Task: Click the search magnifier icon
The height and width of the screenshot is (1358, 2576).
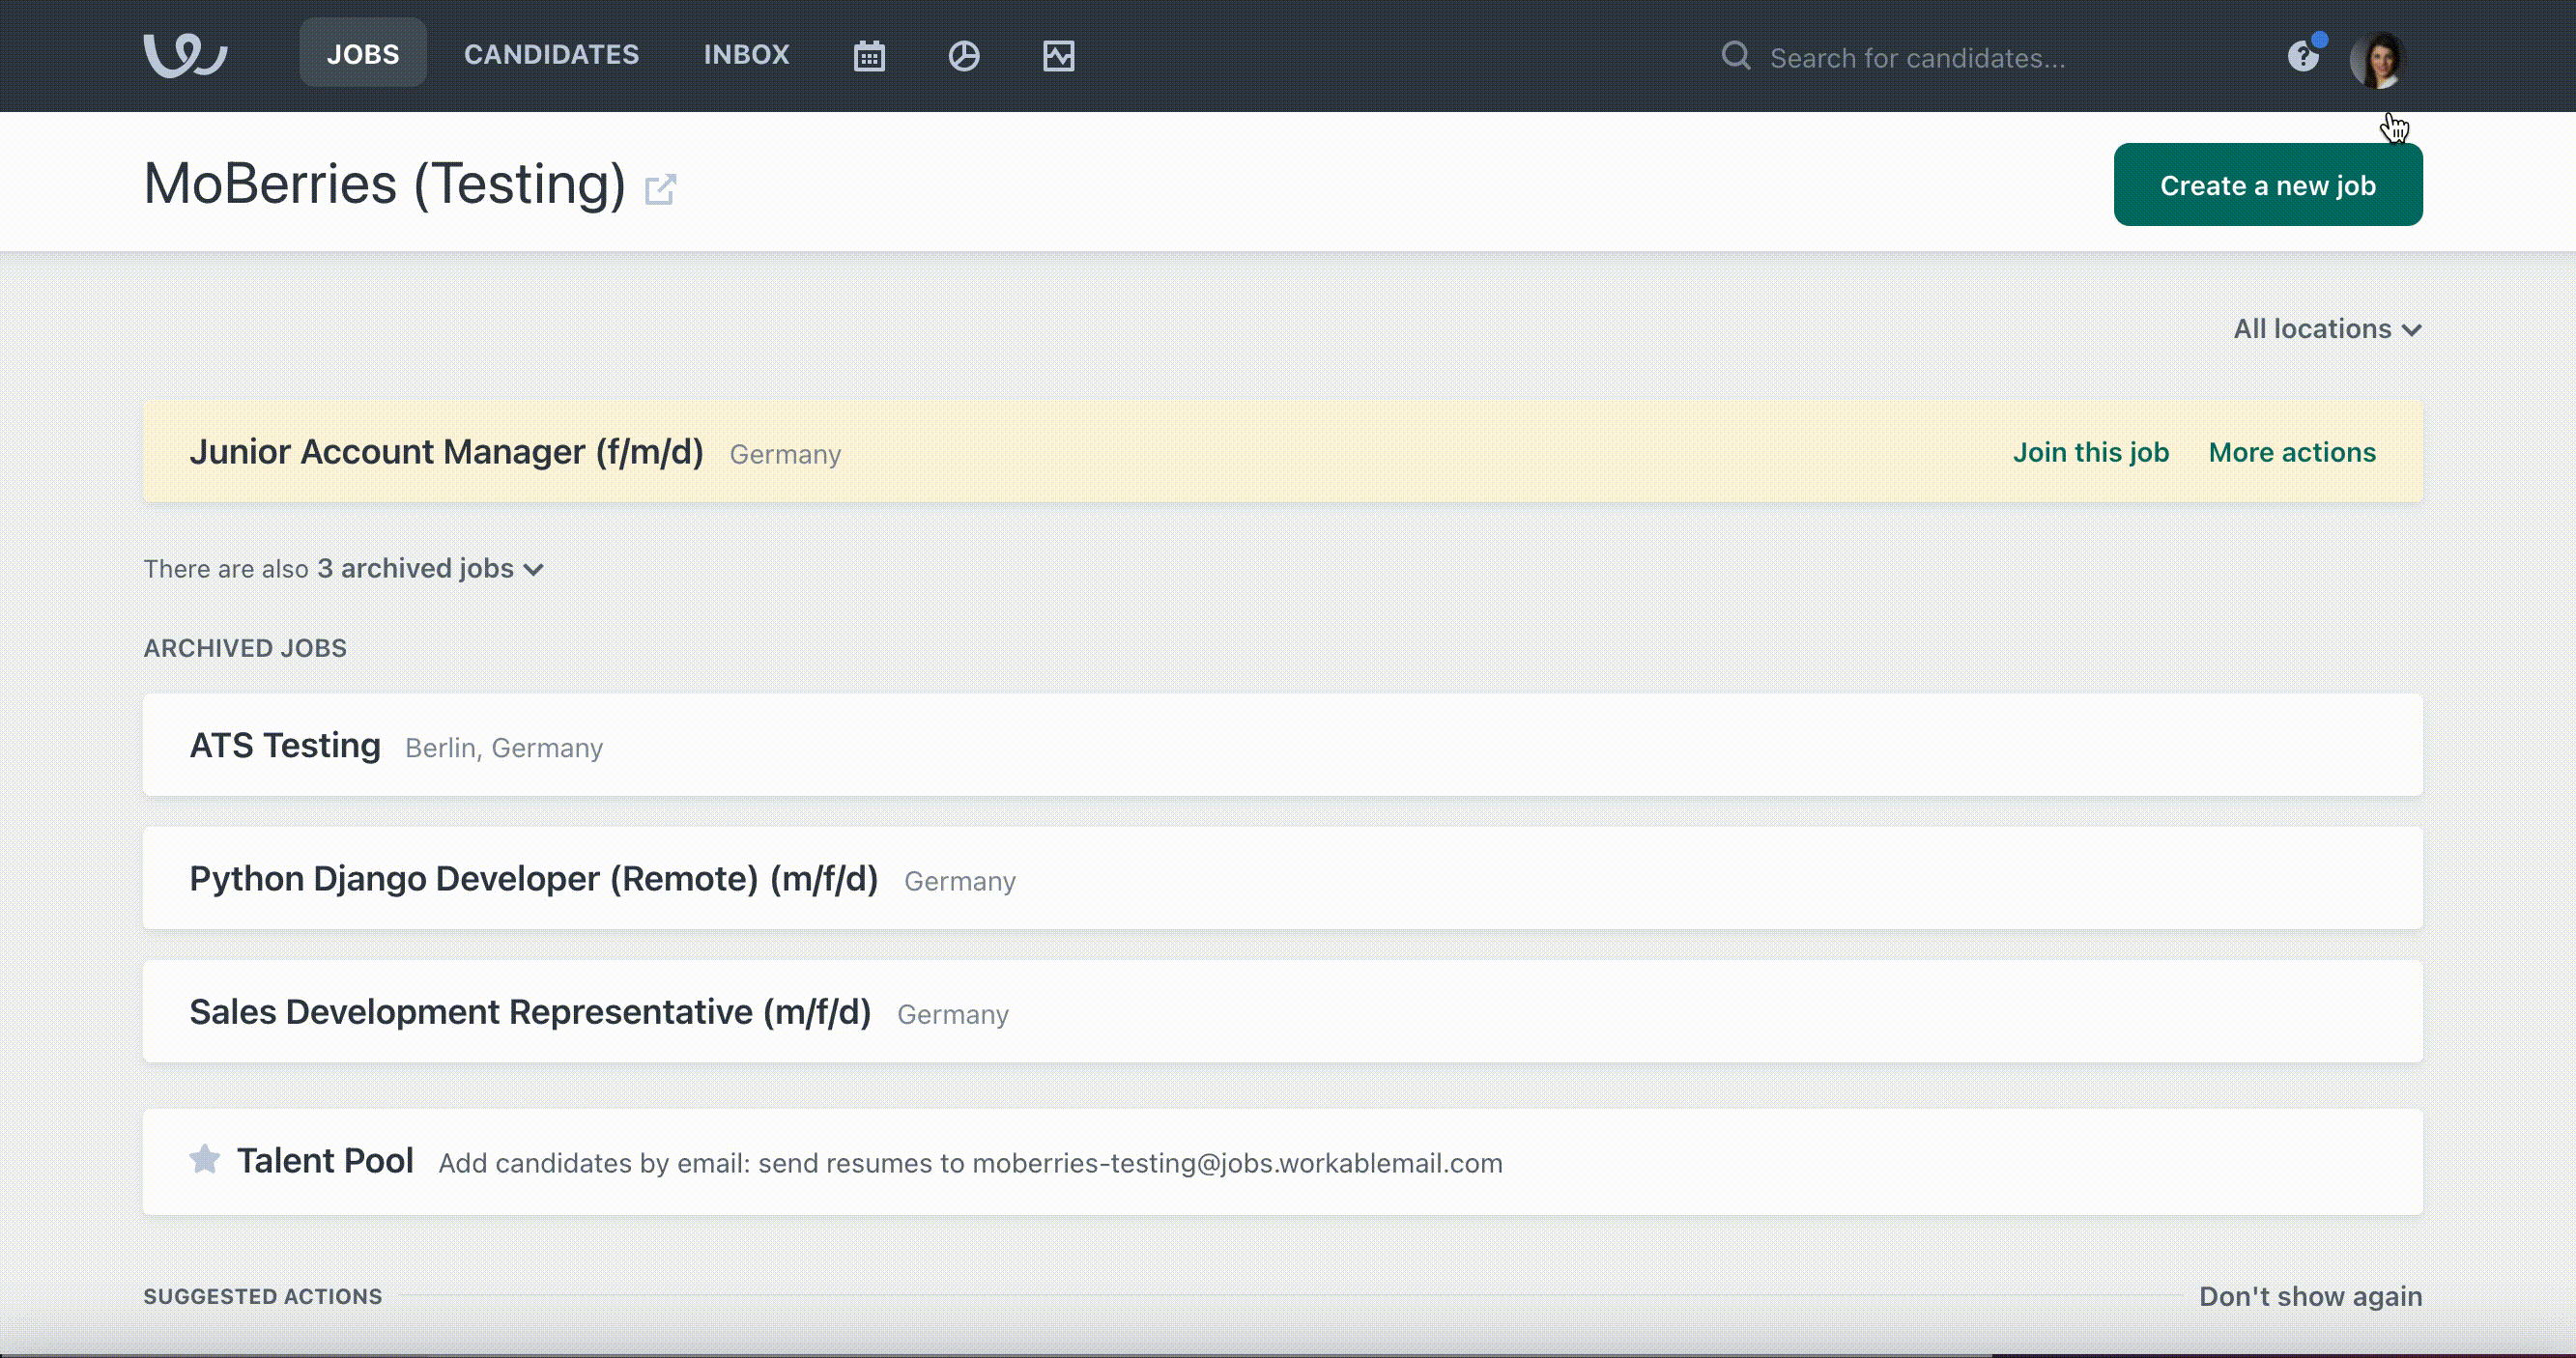Action: point(1736,56)
